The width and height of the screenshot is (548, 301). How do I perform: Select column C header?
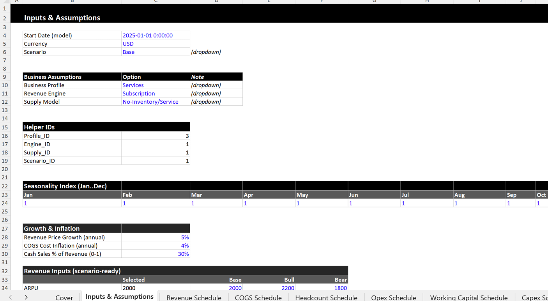(x=156, y=2)
